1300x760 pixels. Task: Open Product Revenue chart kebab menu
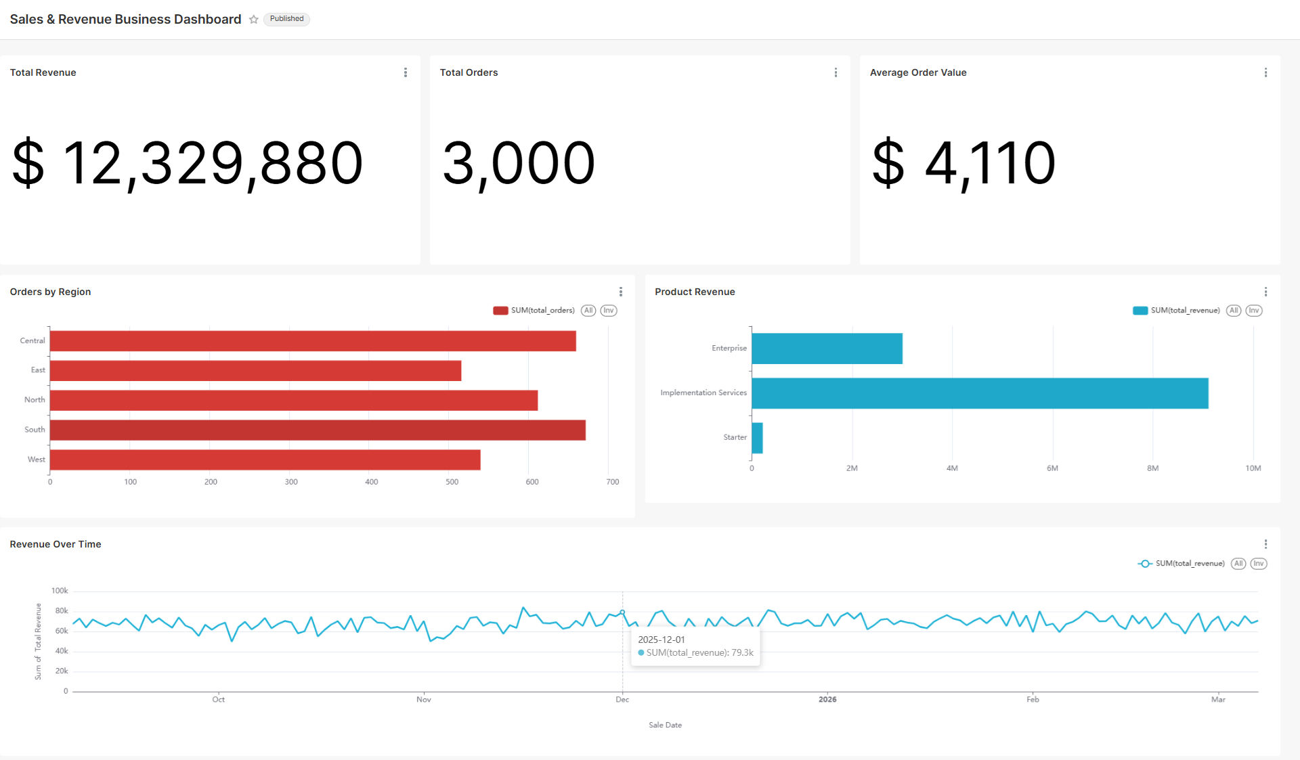(x=1265, y=292)
